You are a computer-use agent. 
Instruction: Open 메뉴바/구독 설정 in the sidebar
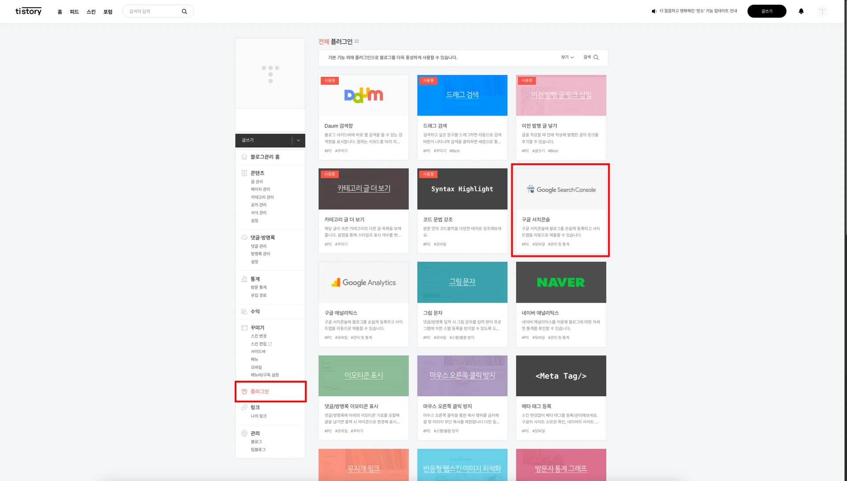[x=265, y=375]
